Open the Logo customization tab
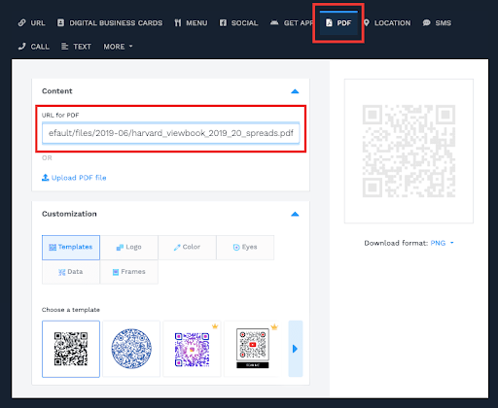This screenshot has width=498, height=408. point(129,248)
